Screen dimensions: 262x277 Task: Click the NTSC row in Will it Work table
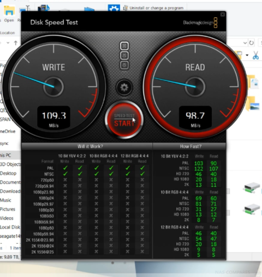pyautogui.click(x=87, y=174)
